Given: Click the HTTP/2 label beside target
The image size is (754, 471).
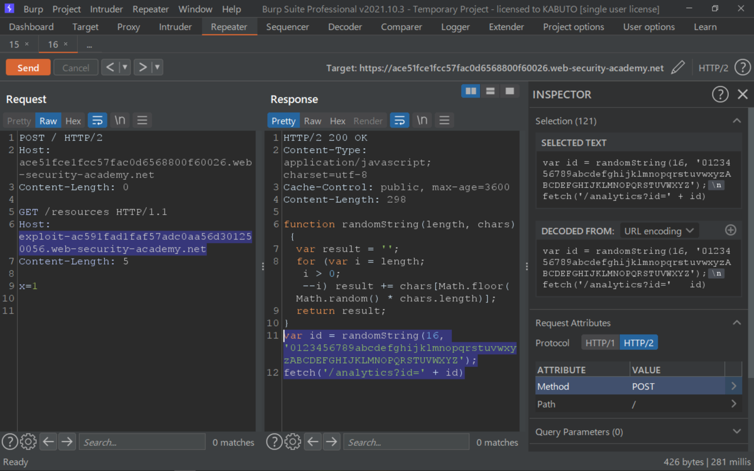Looking at the screenshot, I should click(714, 68).
